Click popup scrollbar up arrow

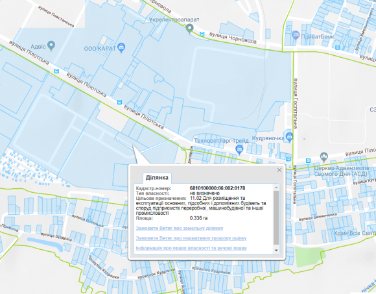pos(276,187)
